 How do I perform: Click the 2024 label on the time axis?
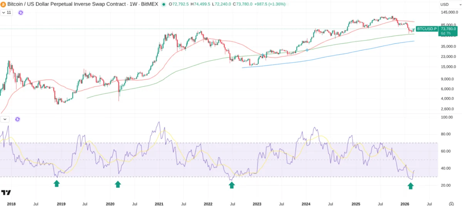[x=306, y=204]
